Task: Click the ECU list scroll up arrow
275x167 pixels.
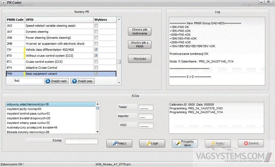Action: point(97,104)
